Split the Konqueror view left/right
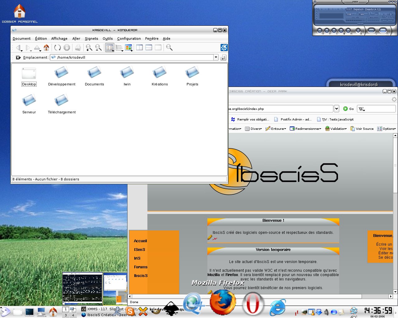The width and height of the screenshot is (398, 318). (x=139, y=48)
